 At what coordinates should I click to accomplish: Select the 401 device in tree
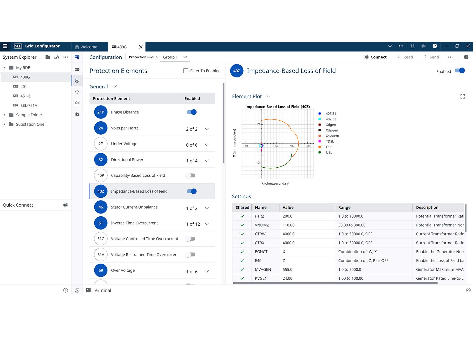point(24,87)
